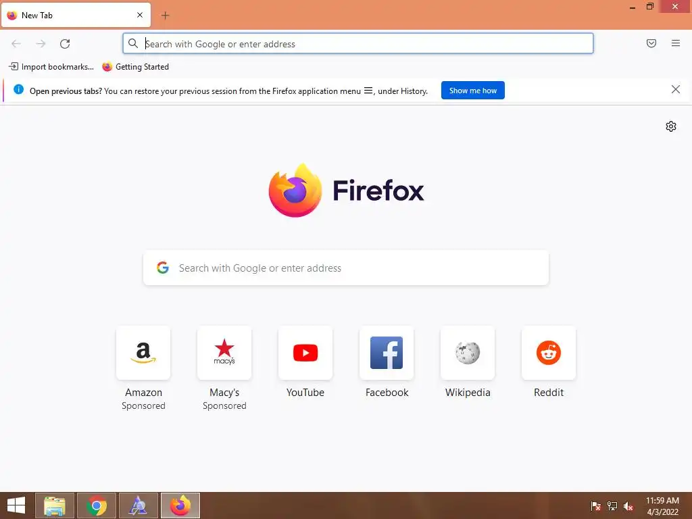This screenshot has height=519, width=692.
Task: Open the Facebook shortcut tile
Action: (x=387, y=353)
